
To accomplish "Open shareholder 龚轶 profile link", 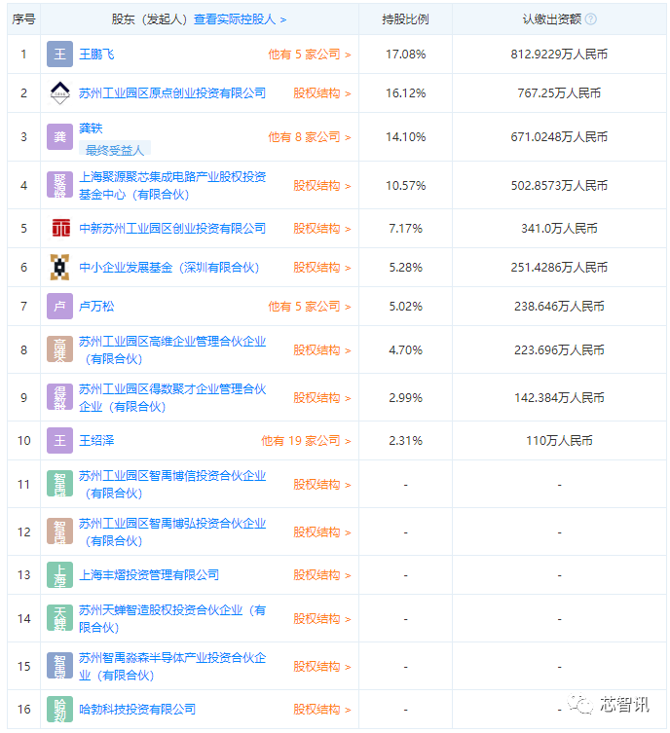I will [91, 128].
